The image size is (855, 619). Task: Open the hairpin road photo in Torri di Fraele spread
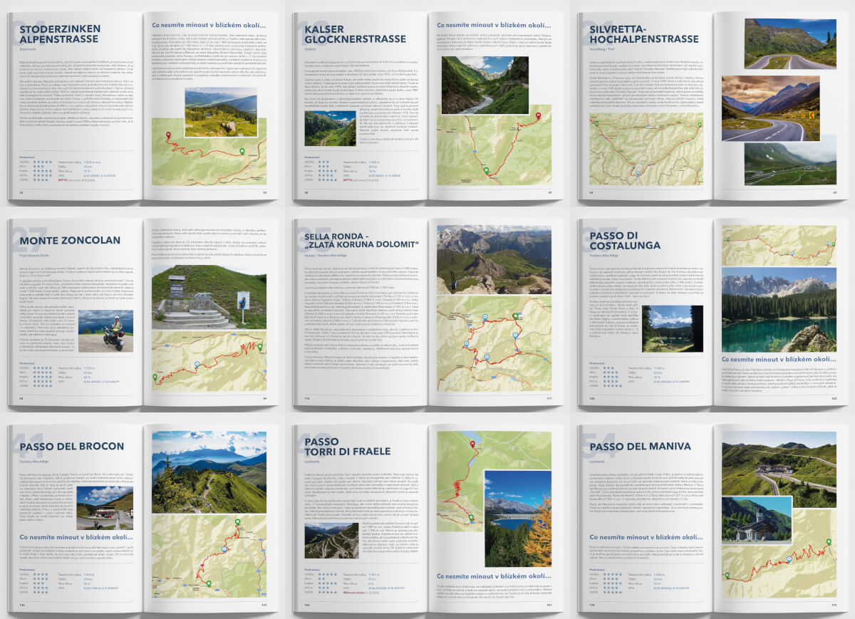pyautogui.click(x=331, y=541)
